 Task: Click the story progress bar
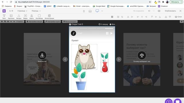[92, 28]
